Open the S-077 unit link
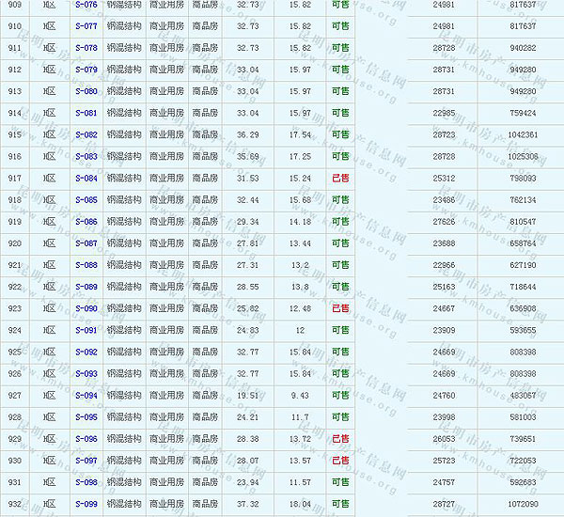This screenshot has width=564, height=517. (x=86, y=26)
